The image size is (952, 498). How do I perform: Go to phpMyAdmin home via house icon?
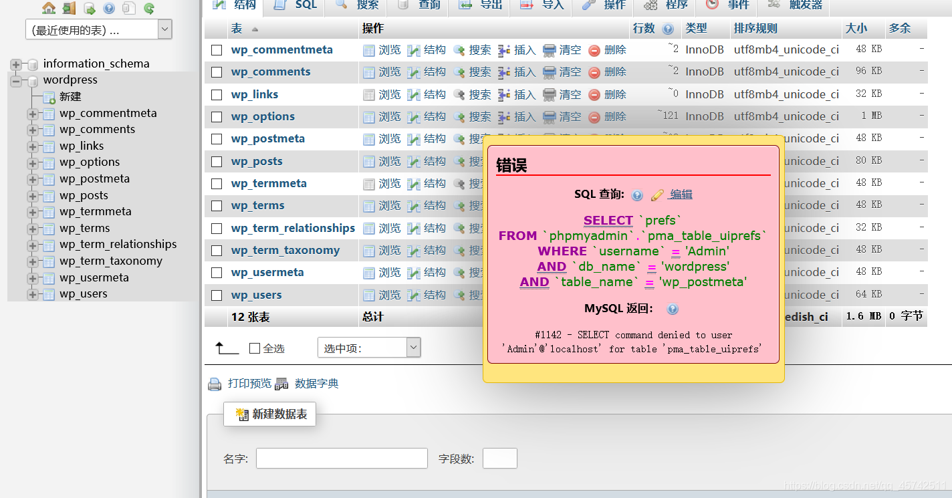[49, 8]
